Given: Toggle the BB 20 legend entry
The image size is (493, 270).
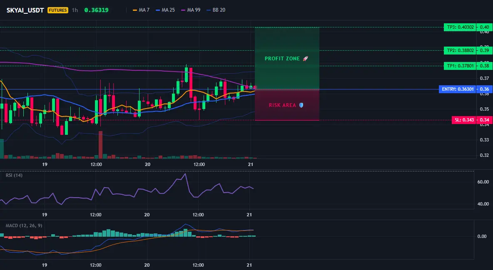Looking at the screenshot, I should click(x=216, y=10).
